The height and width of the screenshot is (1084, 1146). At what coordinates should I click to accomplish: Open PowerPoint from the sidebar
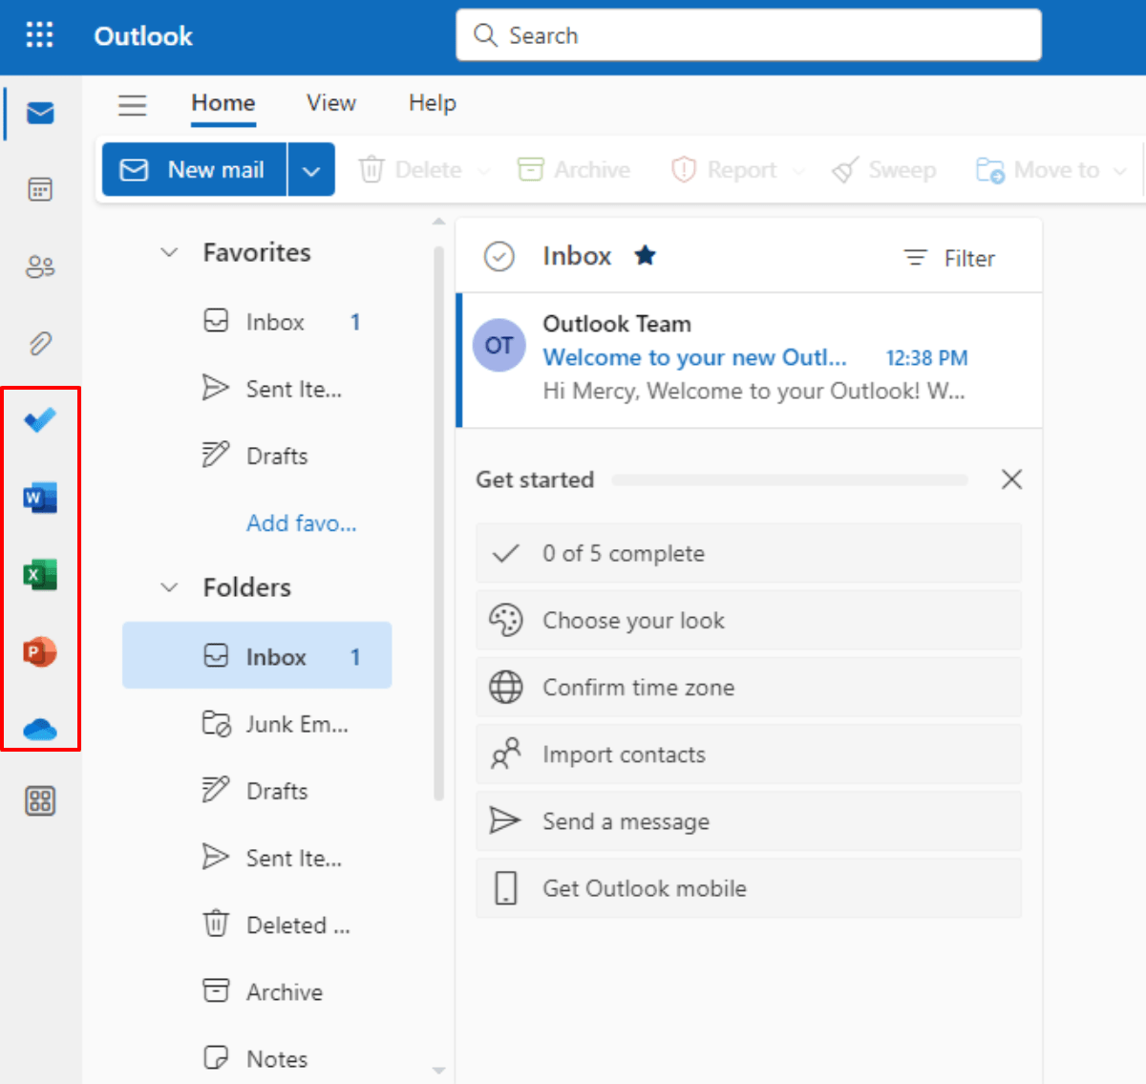[x=39, y=651]
